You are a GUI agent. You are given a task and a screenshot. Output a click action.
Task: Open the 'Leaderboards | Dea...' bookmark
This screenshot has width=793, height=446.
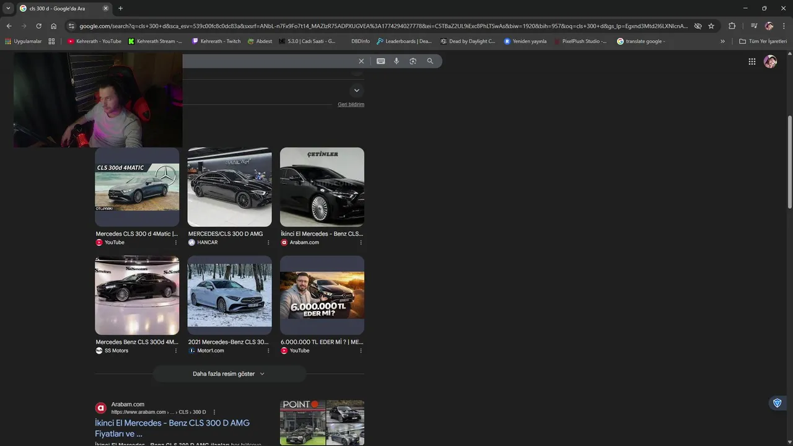[404, 41]
